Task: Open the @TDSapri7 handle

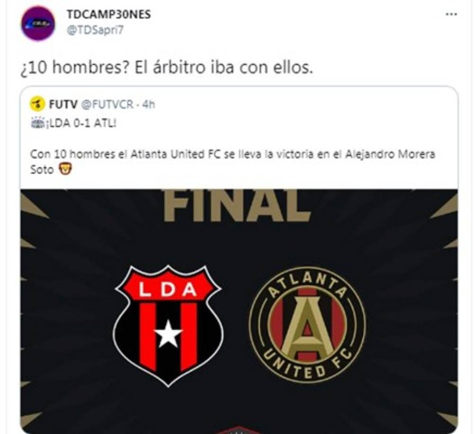Action: (x=95, y=30)
